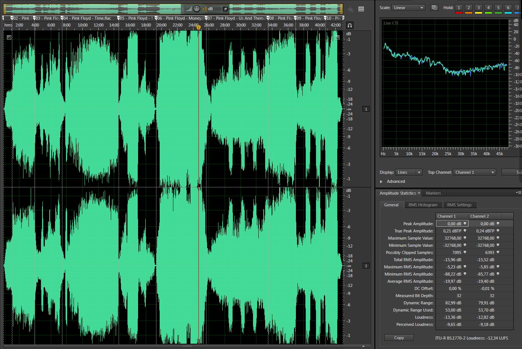Toggle channel 2 enable button

tap(366, 266)
